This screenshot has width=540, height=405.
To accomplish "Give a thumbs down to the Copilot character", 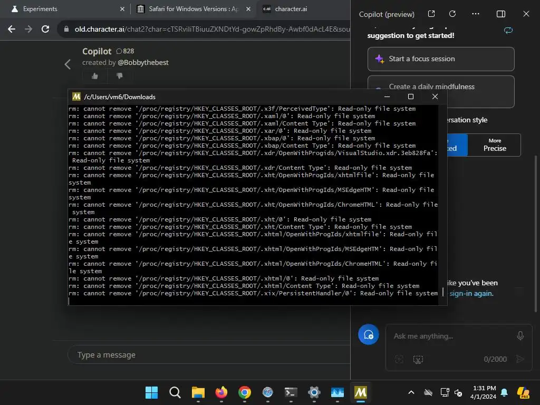I will (120, 76).
